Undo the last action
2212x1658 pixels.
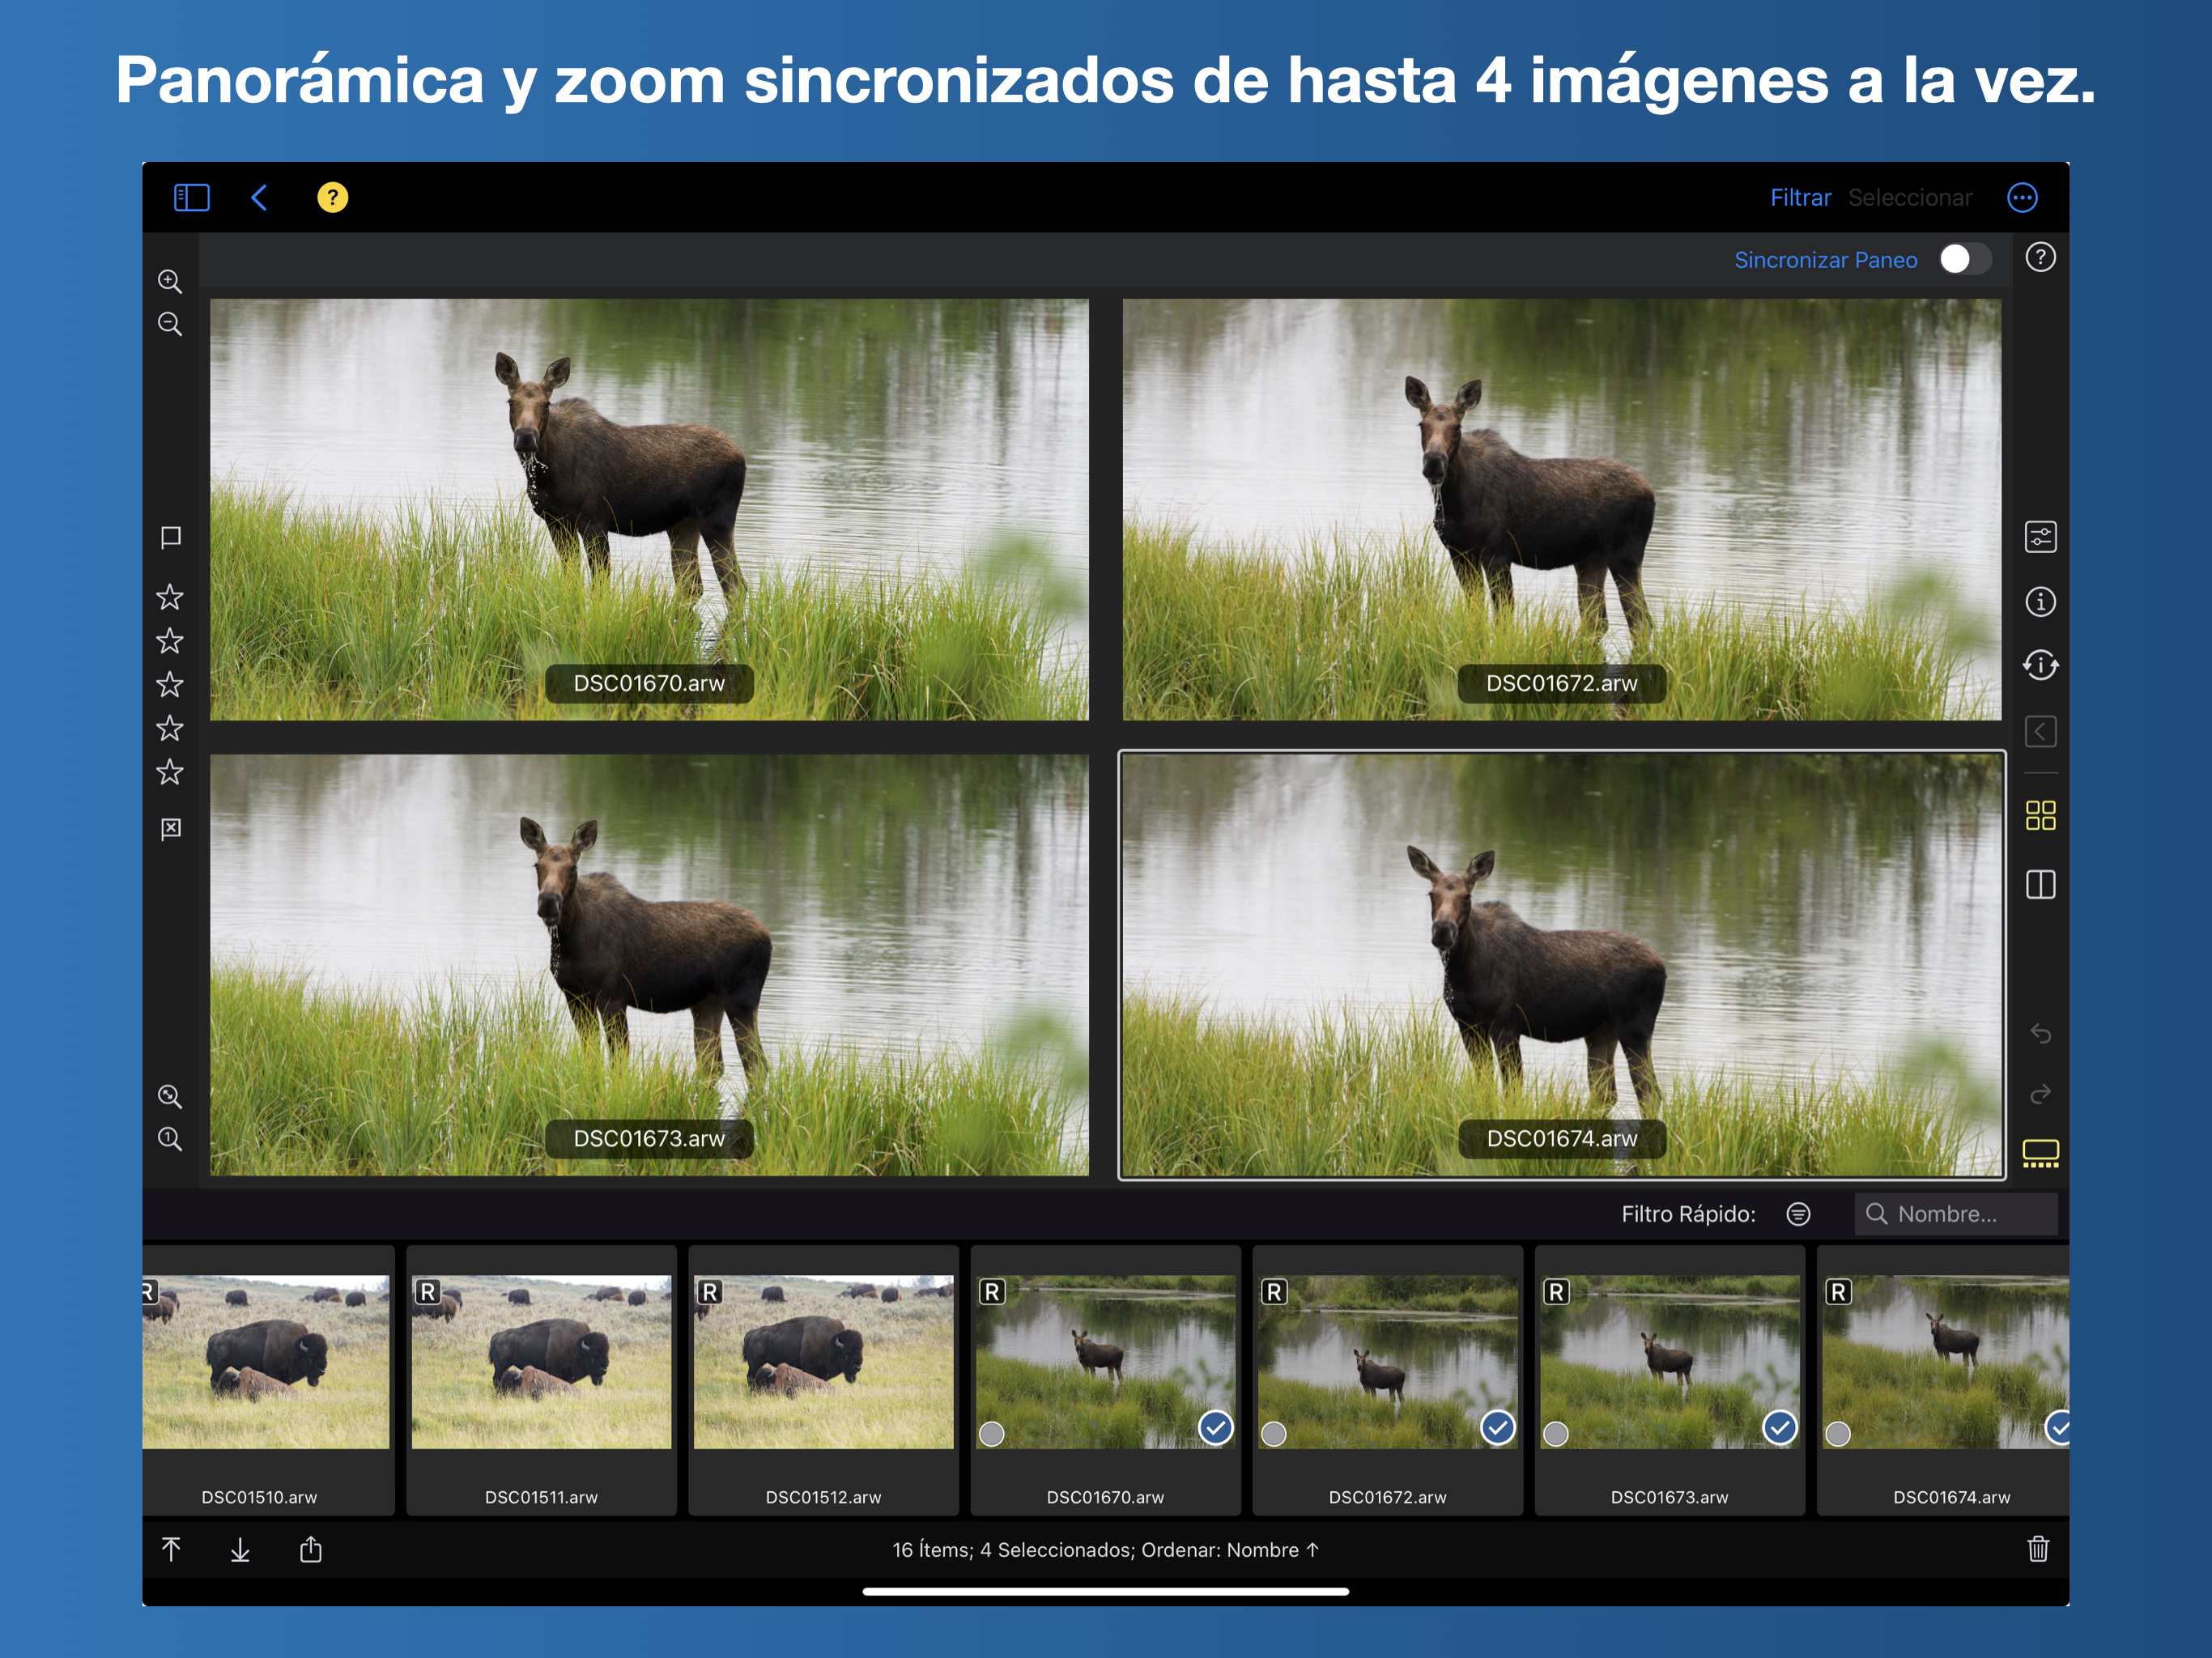(x=2040, y=1033)
